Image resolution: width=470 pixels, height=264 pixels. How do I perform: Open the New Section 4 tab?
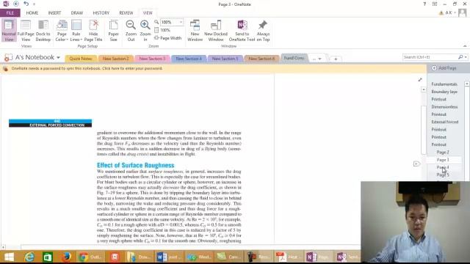[189, 59]
